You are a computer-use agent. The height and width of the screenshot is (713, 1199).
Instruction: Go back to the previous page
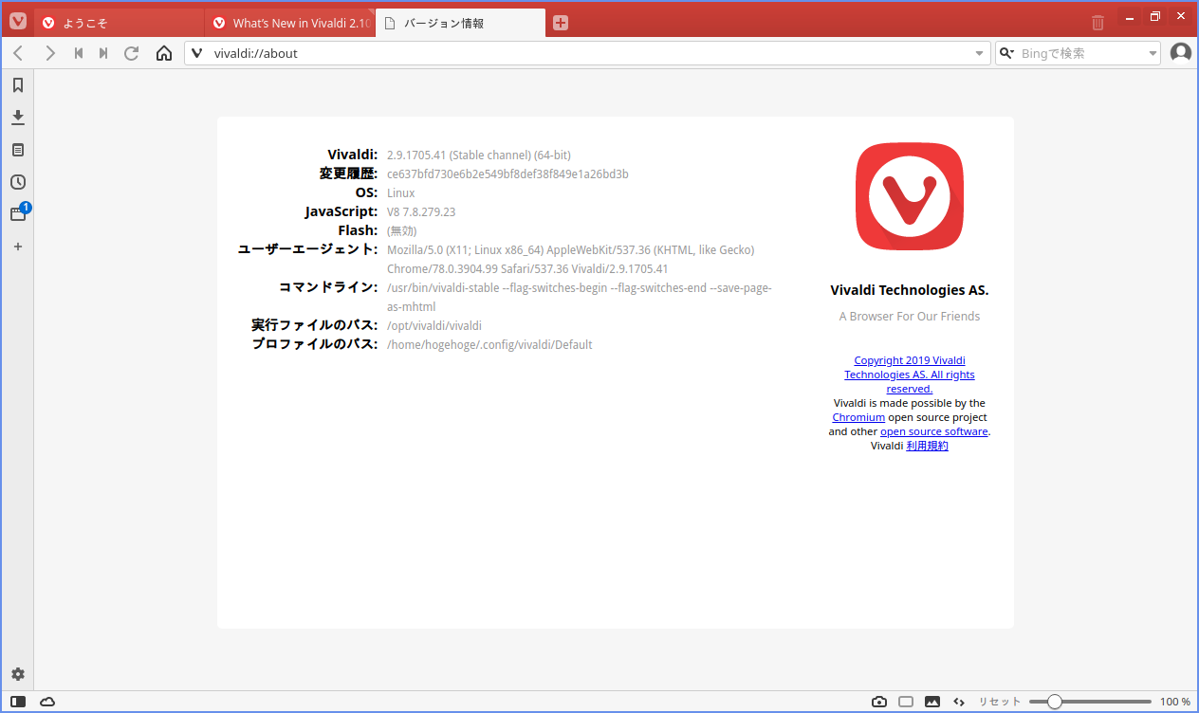pos(18,53)
